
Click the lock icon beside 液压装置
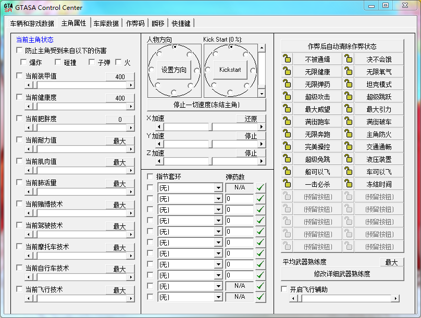coord(348,159)
